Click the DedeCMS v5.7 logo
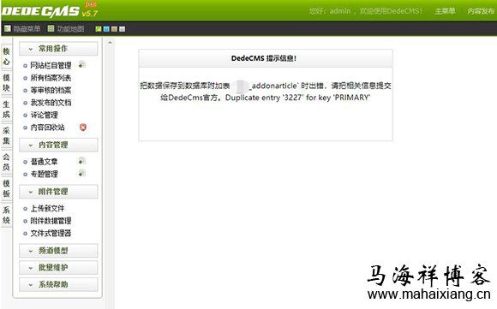Image resolution: width=497 pixels, height=309 pixels. point(50,10)
